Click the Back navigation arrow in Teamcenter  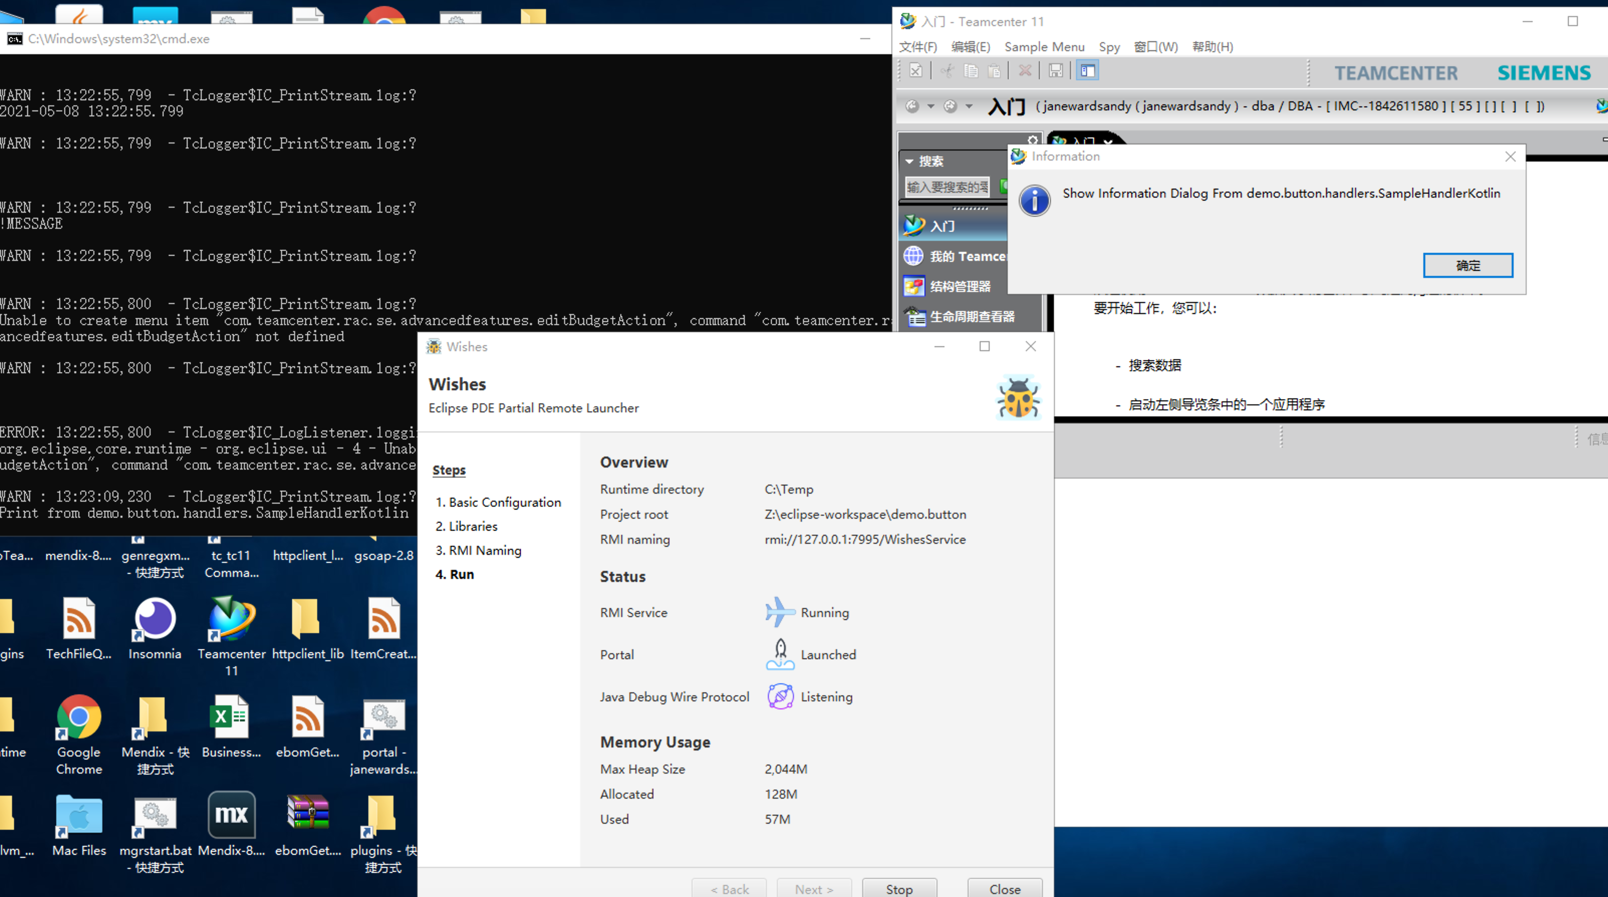coord(912,106)
